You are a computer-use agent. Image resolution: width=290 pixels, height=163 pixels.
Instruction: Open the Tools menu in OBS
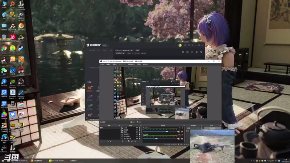tap(139, 64)
